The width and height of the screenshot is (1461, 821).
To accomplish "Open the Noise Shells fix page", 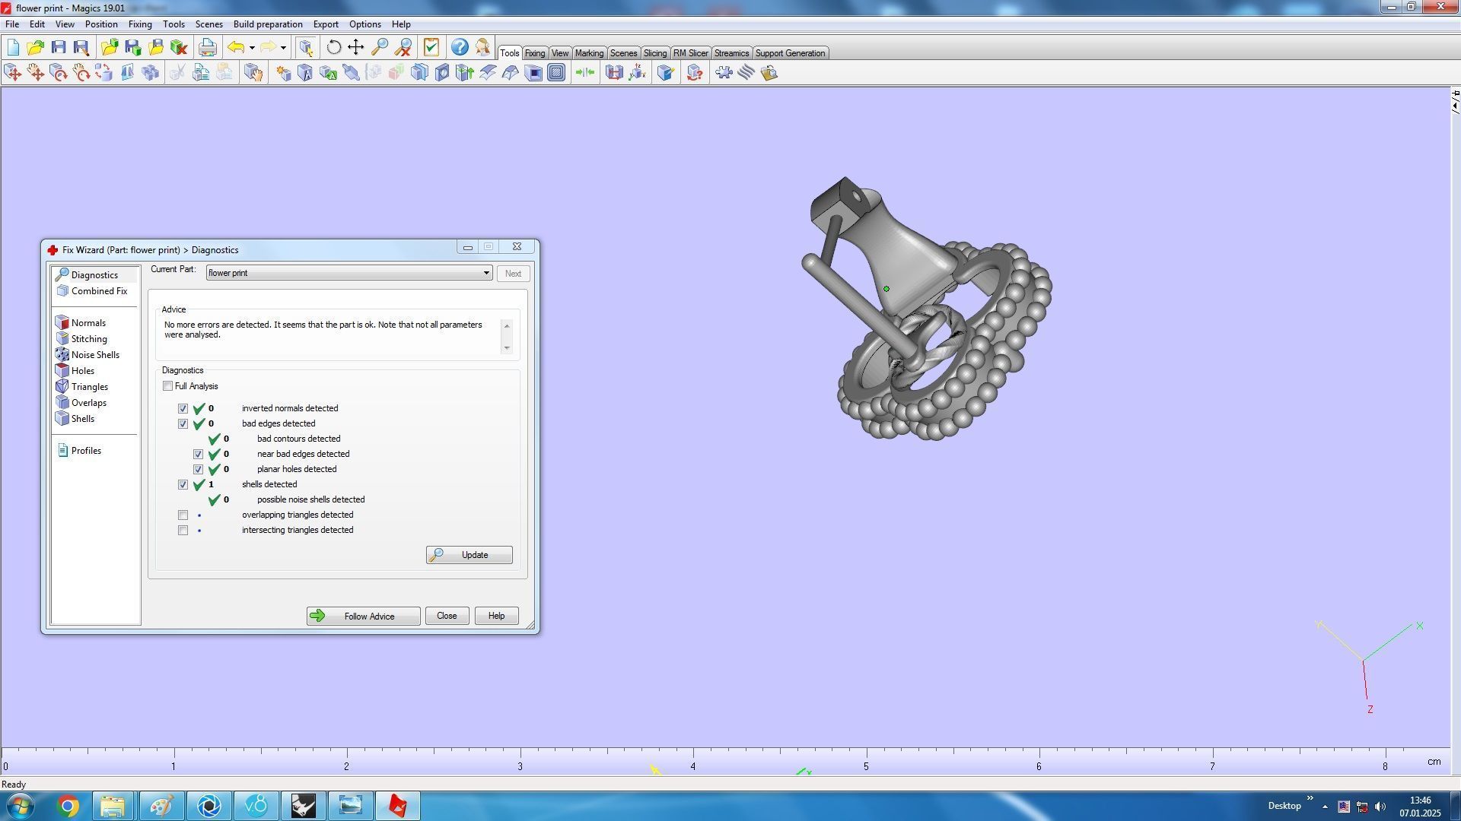I will (94, 355).
